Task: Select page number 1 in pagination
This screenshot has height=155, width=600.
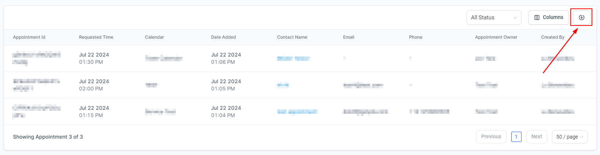Action: pyautogui.click(x=516, y=137)
